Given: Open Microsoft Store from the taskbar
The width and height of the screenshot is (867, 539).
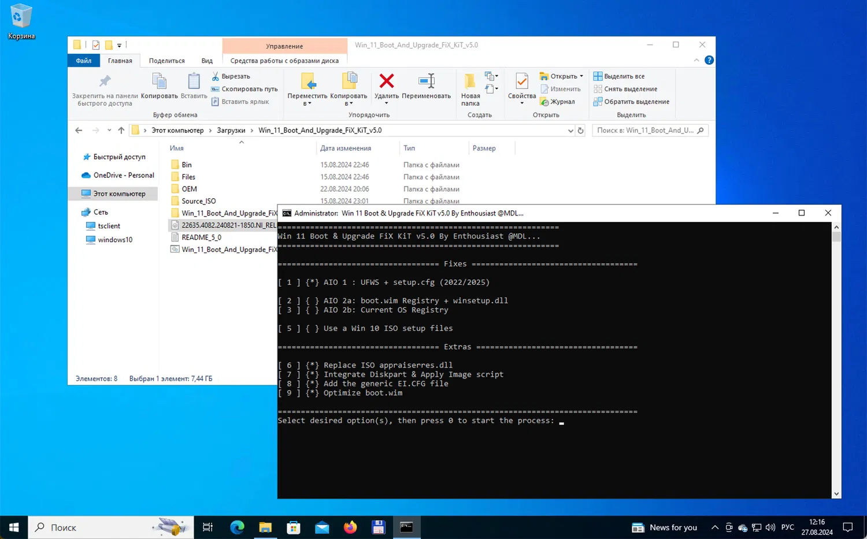Looking at the screenshot, I should (294, 527).
